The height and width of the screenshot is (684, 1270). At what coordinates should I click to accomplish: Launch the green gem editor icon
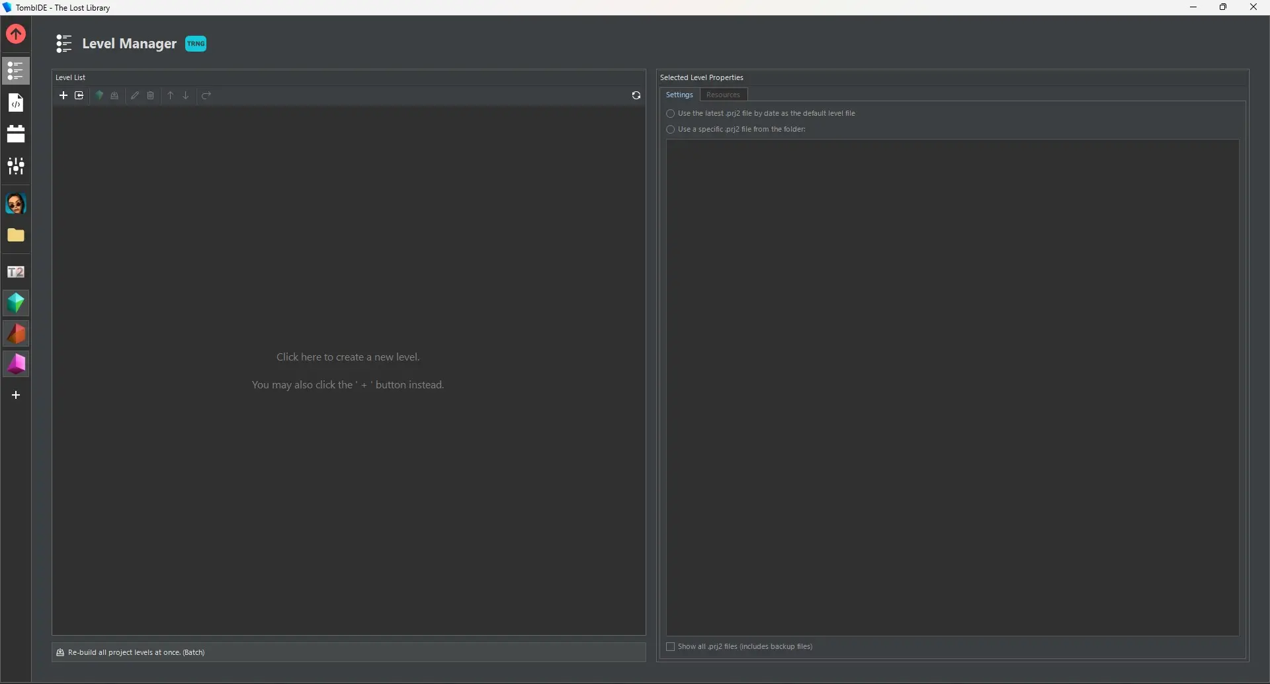[x=16, y=303]
